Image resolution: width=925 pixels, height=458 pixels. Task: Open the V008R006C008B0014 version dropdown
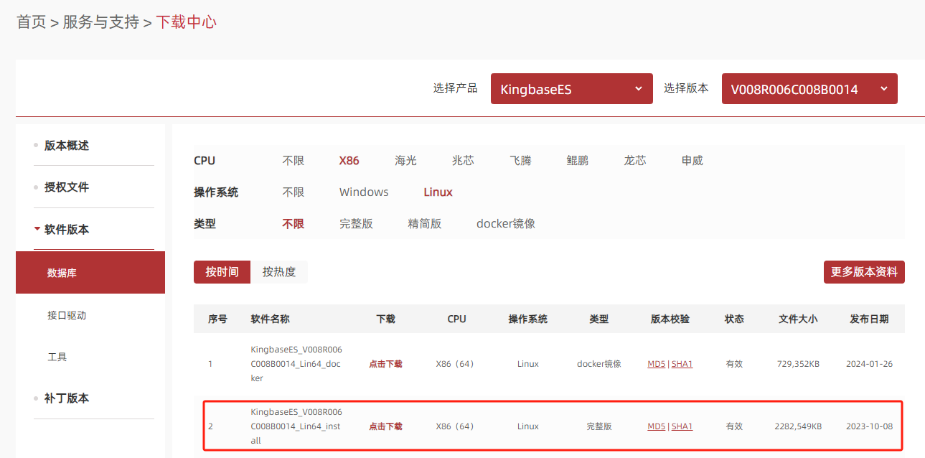click(809, 88)
